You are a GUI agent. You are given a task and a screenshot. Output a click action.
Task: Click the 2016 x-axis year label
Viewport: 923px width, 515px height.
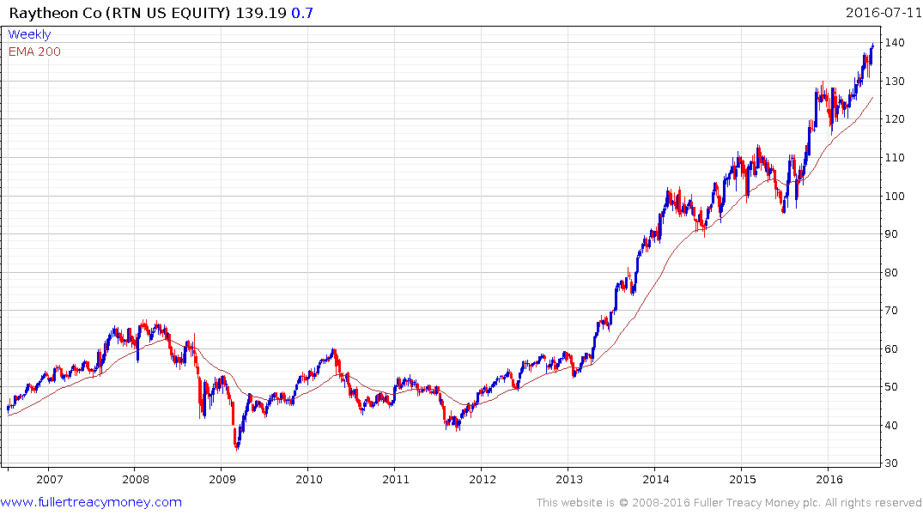(829, 479)
